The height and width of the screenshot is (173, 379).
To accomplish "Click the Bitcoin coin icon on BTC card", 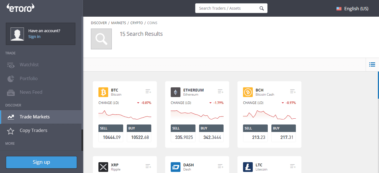I will coord(103,92).
